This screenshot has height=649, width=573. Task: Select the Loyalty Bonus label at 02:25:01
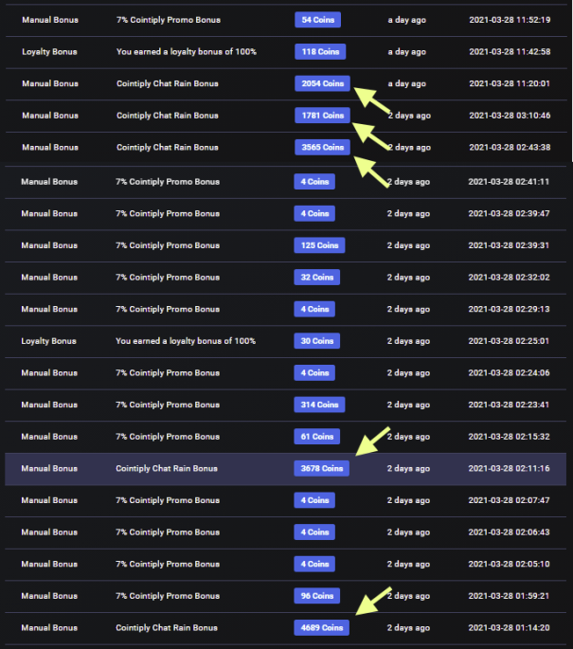pyautogui.click(x=49, y=341)
